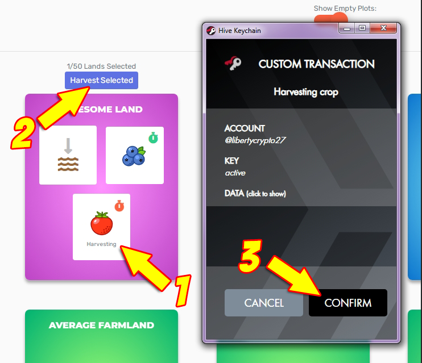Toggle the Show Empty Plots switch
This screenshot has width=422, height=363.
[331, 19]
